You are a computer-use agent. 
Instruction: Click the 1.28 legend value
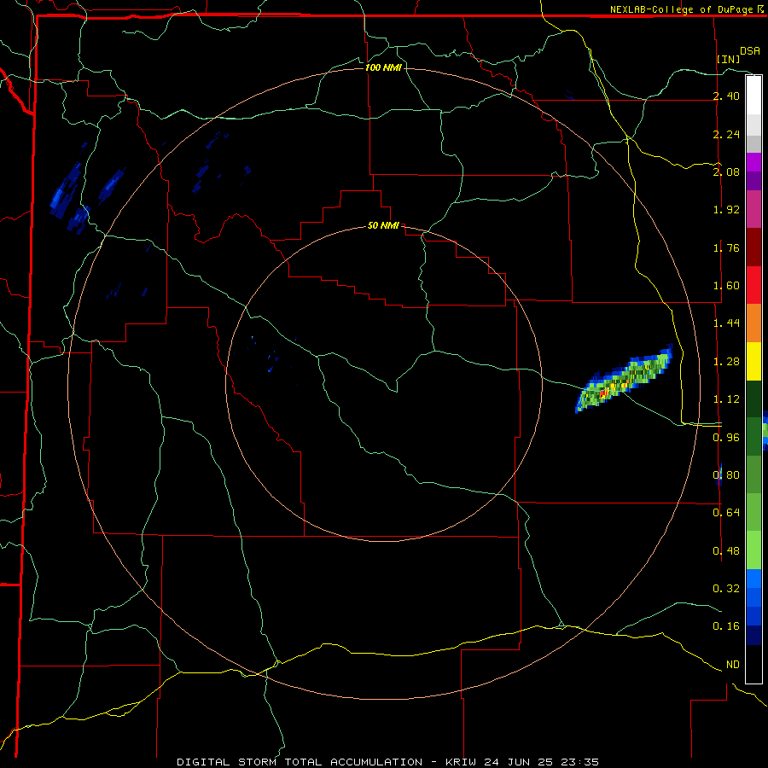(x=726, y=362)
